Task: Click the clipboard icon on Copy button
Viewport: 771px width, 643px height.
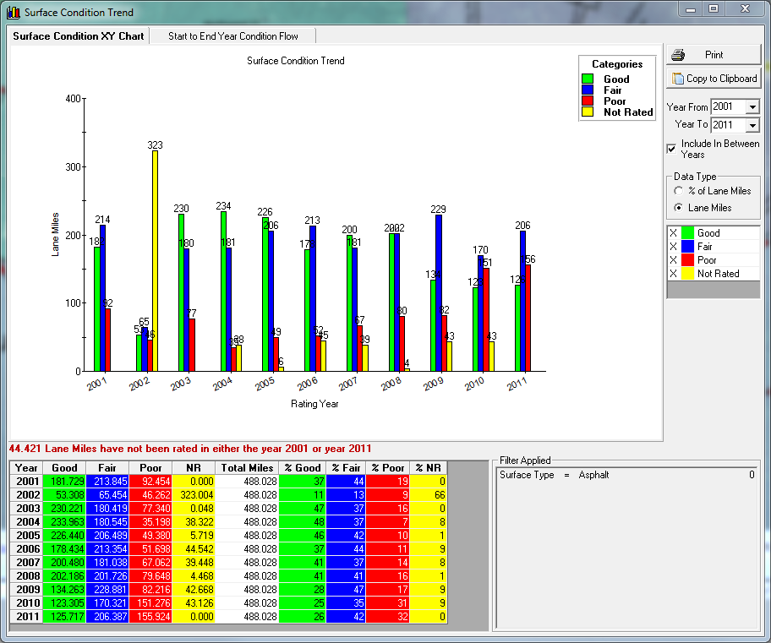Action: click(x=678, y=79)
